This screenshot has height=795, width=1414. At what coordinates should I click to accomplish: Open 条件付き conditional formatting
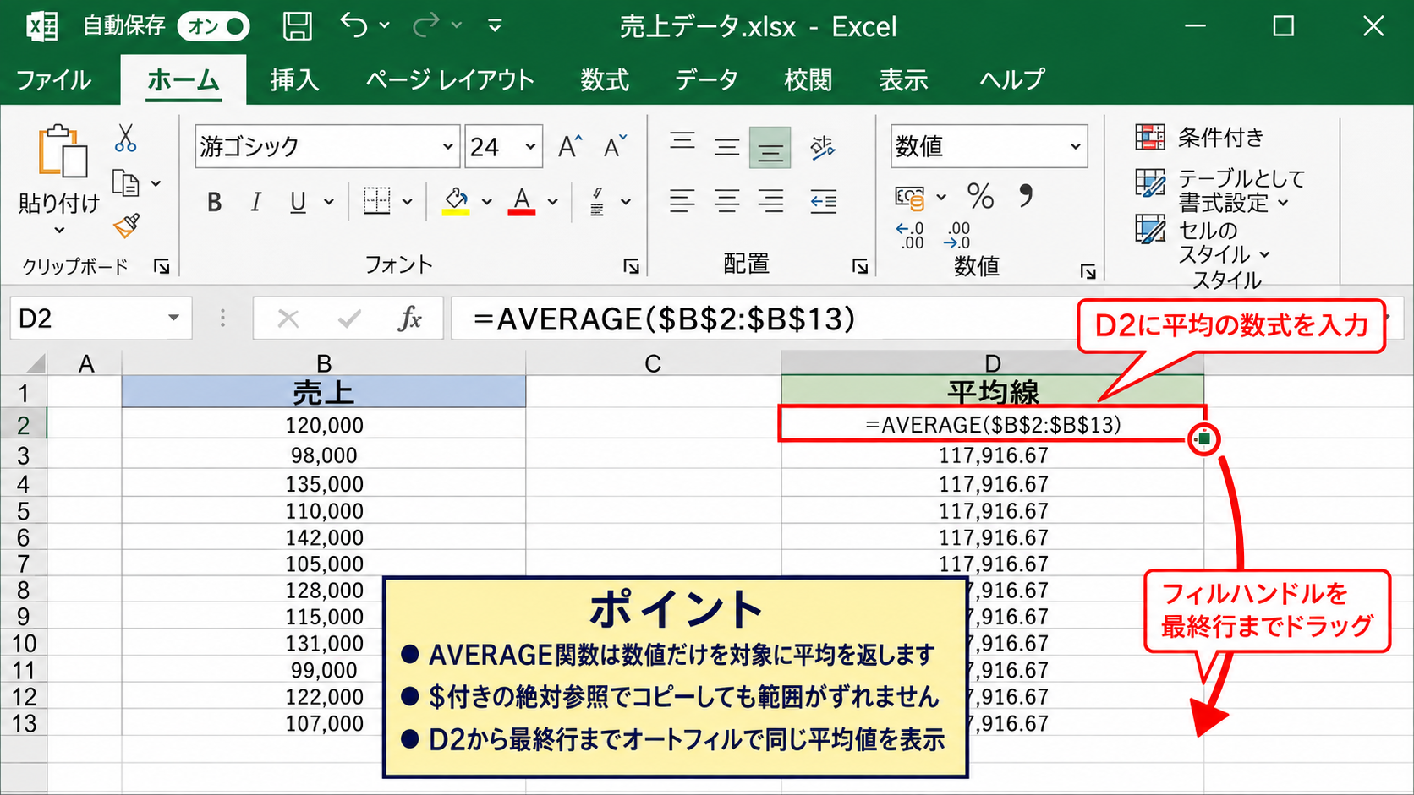coord(1199,137)
